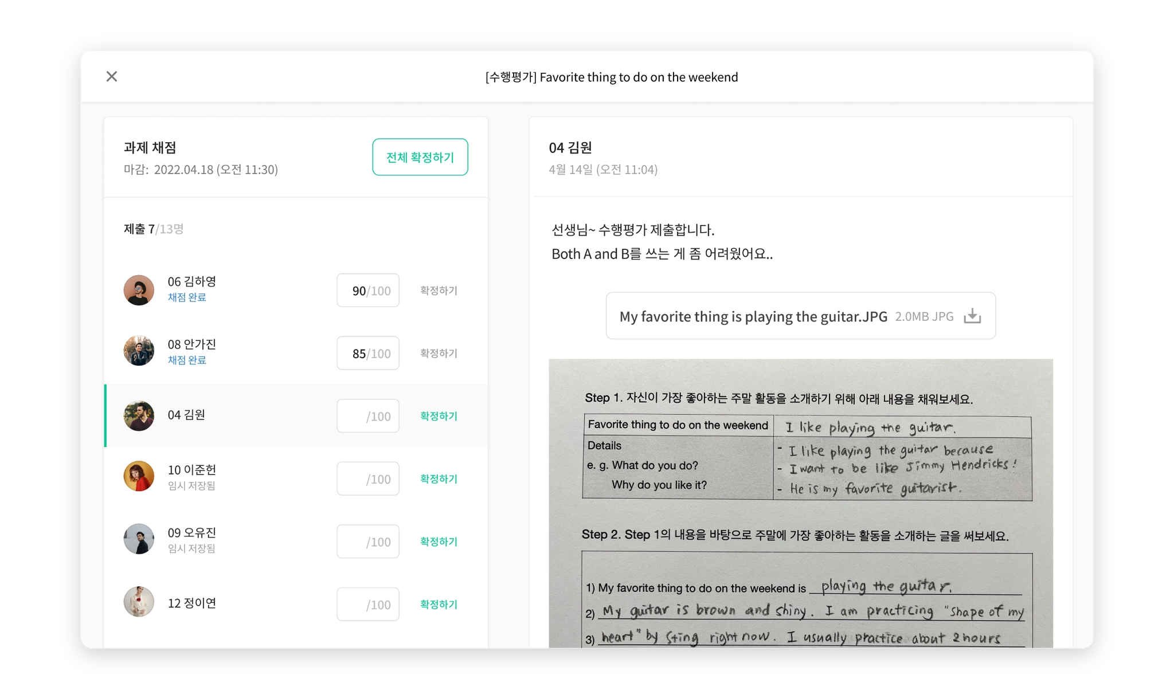1174x698 pixels.
Task: Click 이준헌's profile avatar
Action: (139, 476)
